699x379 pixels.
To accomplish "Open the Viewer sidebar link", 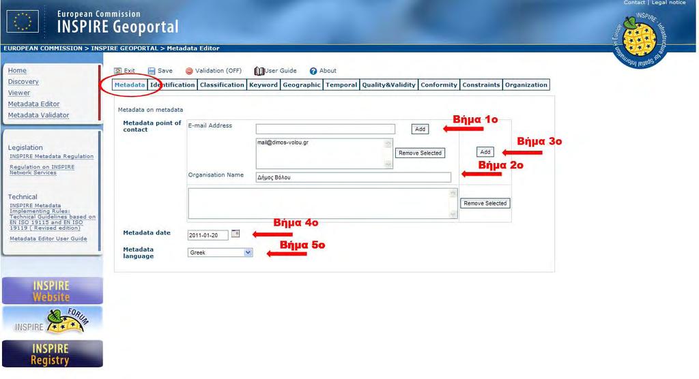I will click(19, 93).
